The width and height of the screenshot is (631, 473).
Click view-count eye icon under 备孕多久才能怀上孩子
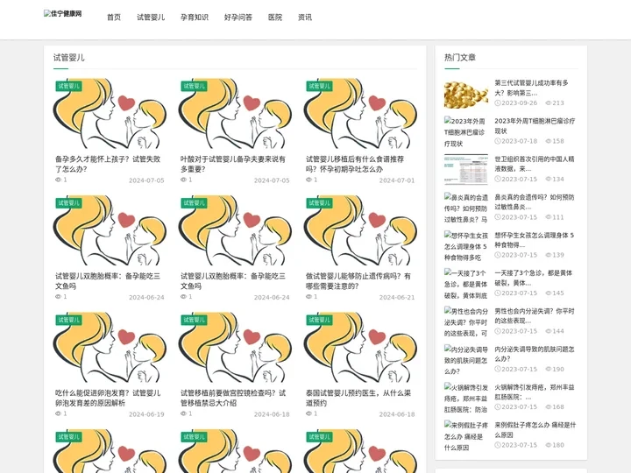click(x=58, y=180)
